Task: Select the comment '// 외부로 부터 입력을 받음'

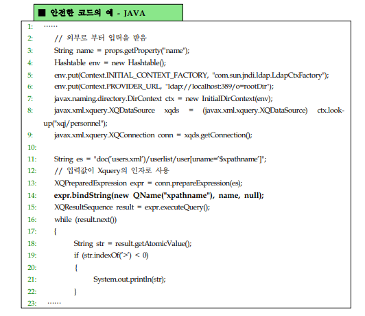Action: (x=101, y=38)
